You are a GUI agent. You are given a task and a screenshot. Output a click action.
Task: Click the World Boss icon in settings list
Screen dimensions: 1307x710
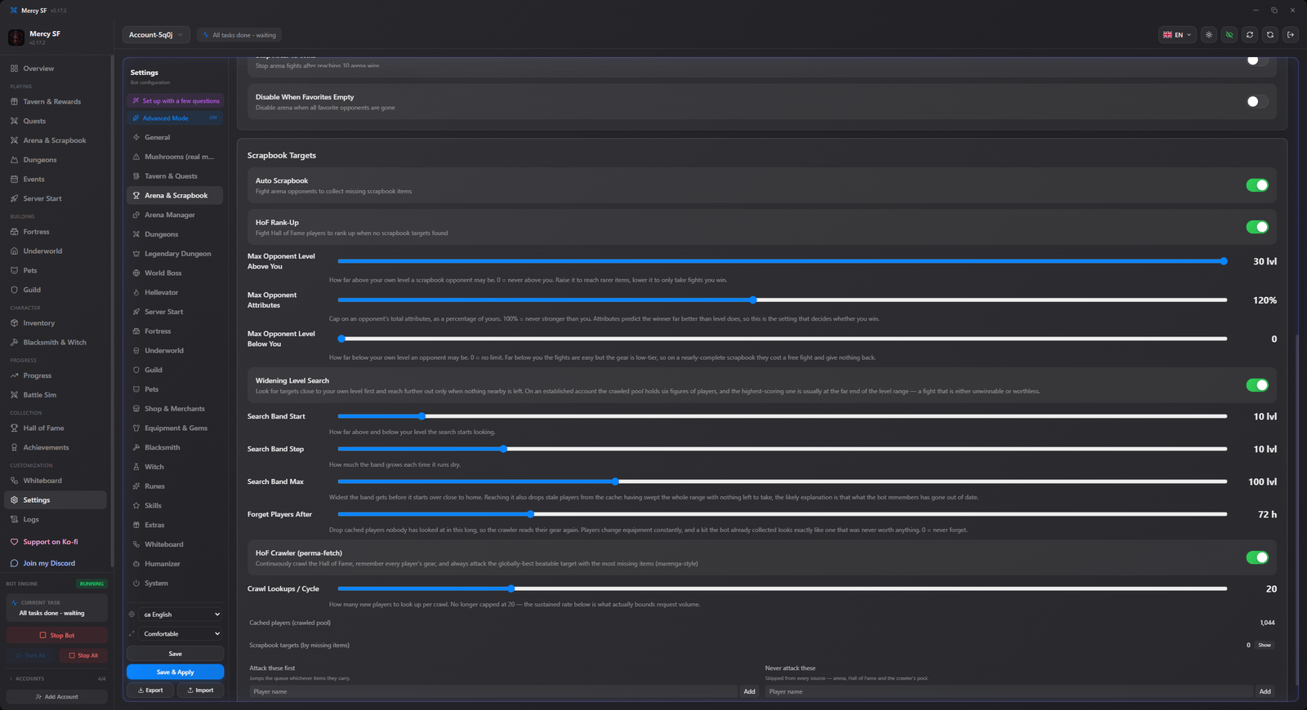click(x=136, y=273)
